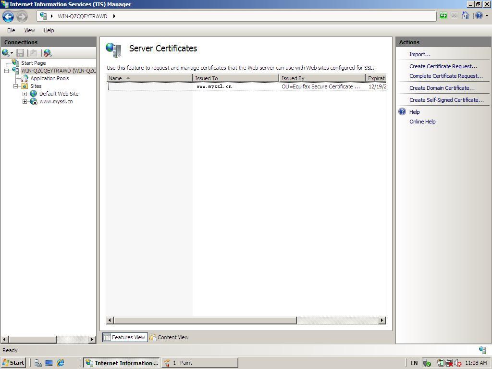The width and height of the screenshot is (492, 369).
Task: Click the Back navigation arrow button
Action: 8,16
